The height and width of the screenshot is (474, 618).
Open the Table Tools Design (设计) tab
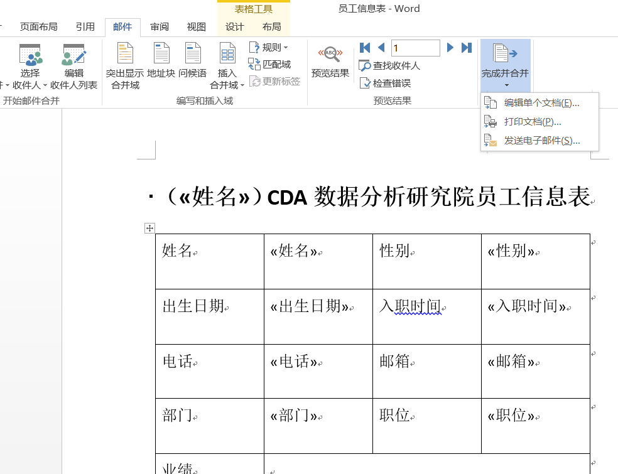point(234,27)
